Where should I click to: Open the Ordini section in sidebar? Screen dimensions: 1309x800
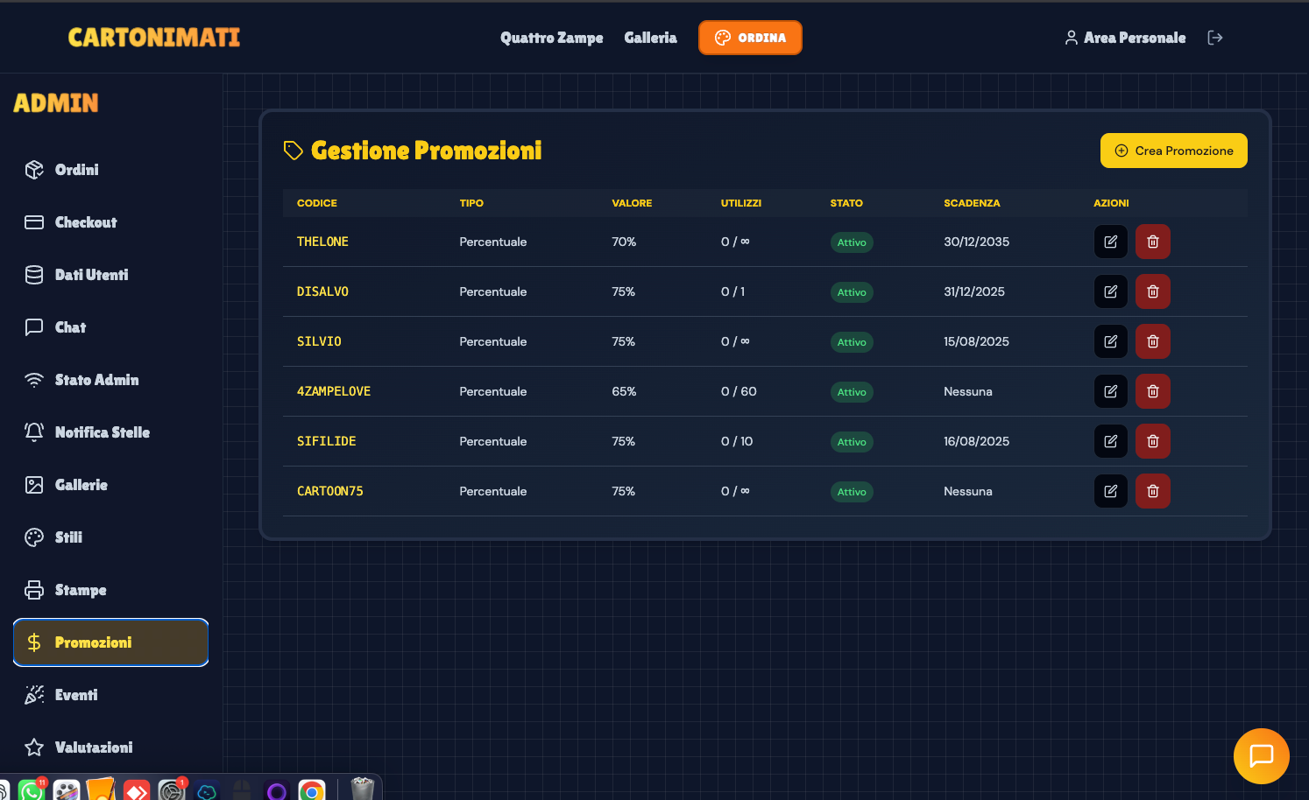pyautogui.click(x=110, y=170)
